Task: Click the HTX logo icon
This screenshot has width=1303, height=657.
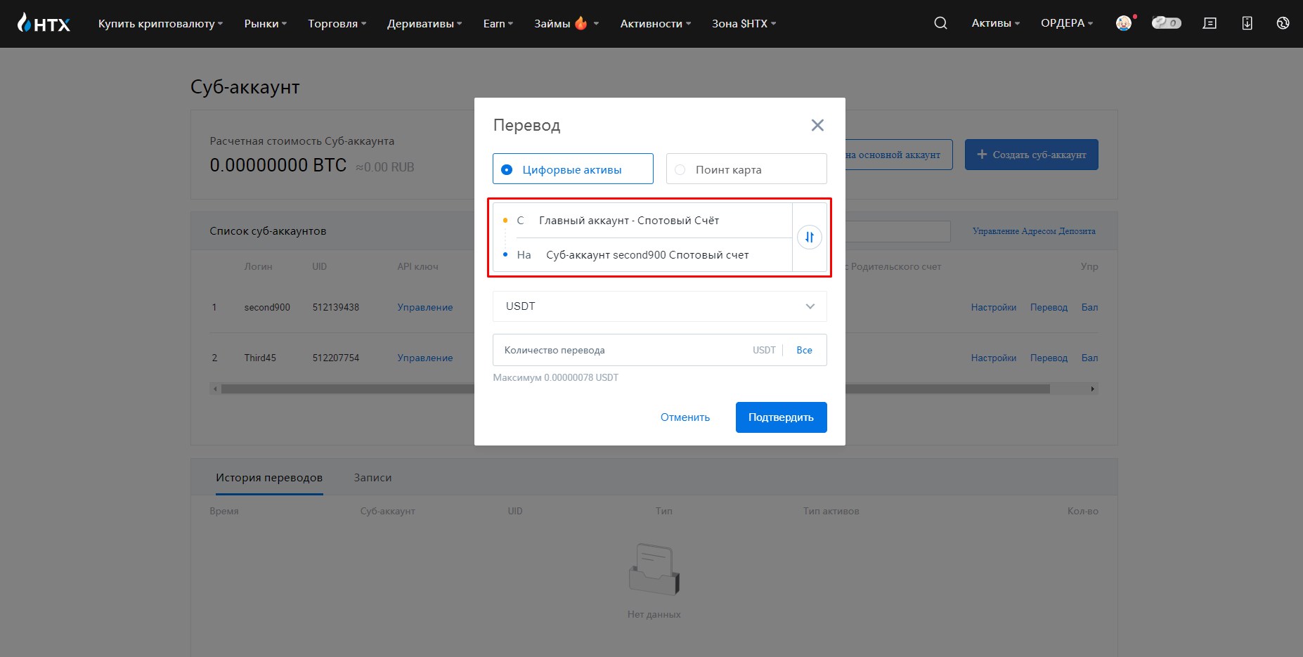Action: pyautogui.click(x=44, y=23)
